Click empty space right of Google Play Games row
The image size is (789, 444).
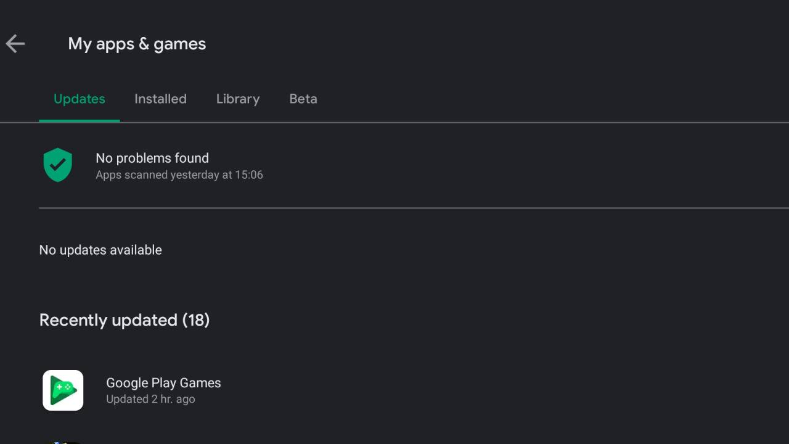[505, 390]
